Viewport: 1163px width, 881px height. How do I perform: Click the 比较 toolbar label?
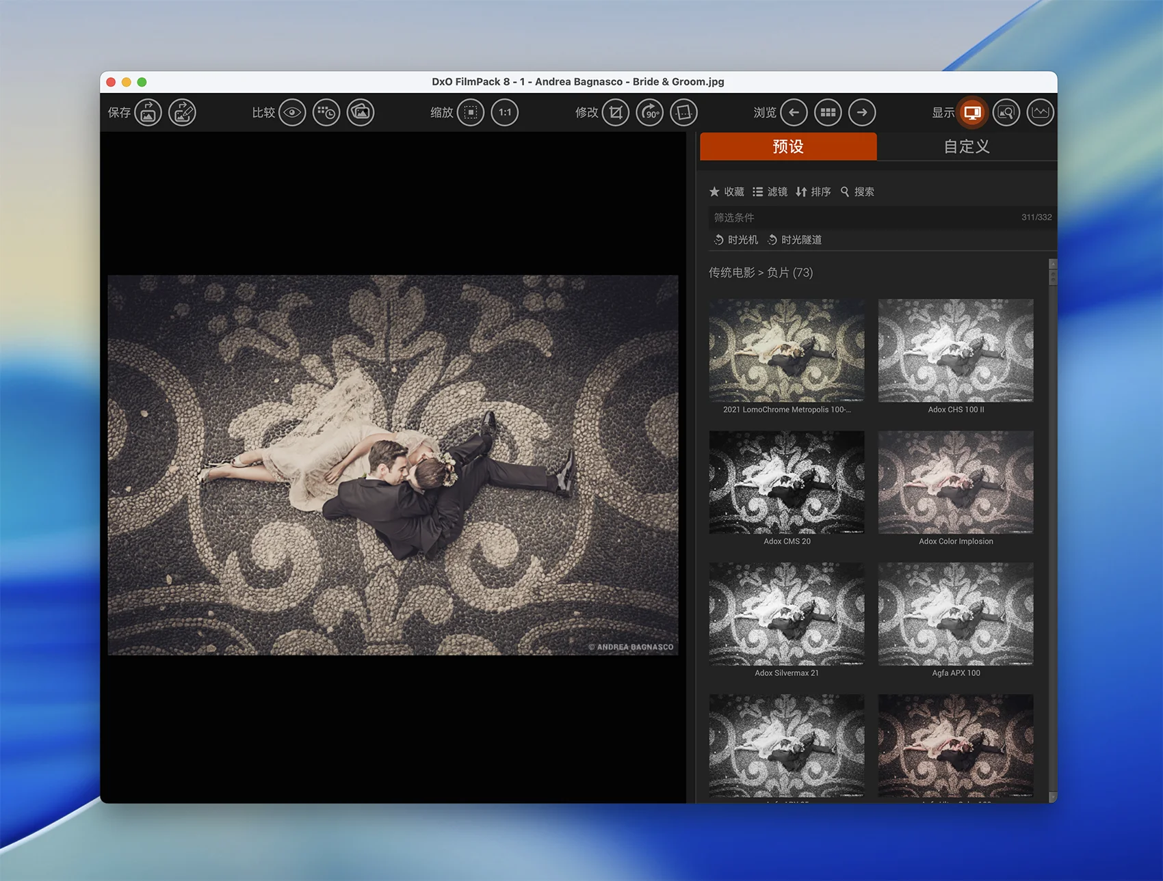point(263,113)
